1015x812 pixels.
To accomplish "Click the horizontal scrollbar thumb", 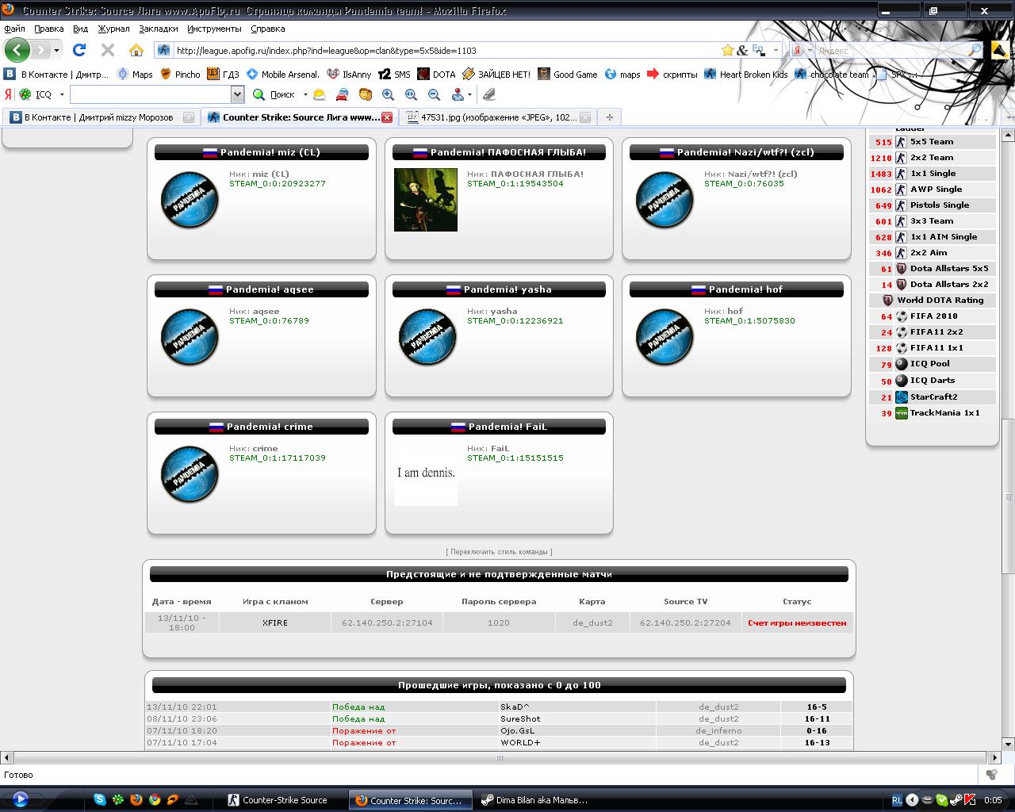I will click(500, 757).
